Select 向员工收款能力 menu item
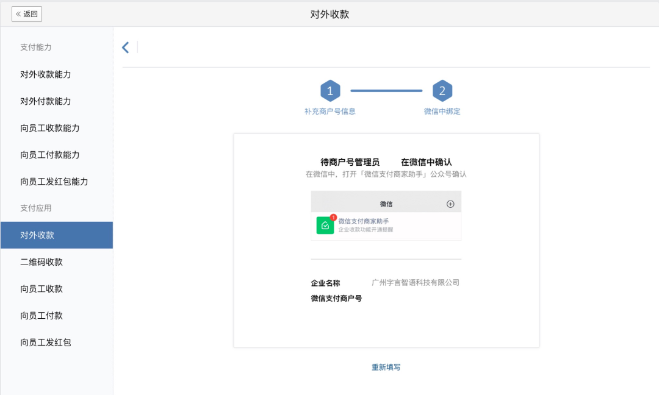 pyautogui.click(x=50, y=128)
